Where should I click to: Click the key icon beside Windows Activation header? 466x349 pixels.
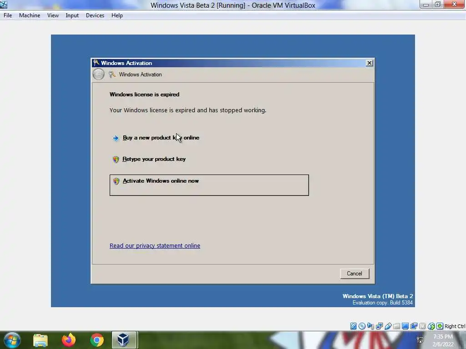(112, 74)
